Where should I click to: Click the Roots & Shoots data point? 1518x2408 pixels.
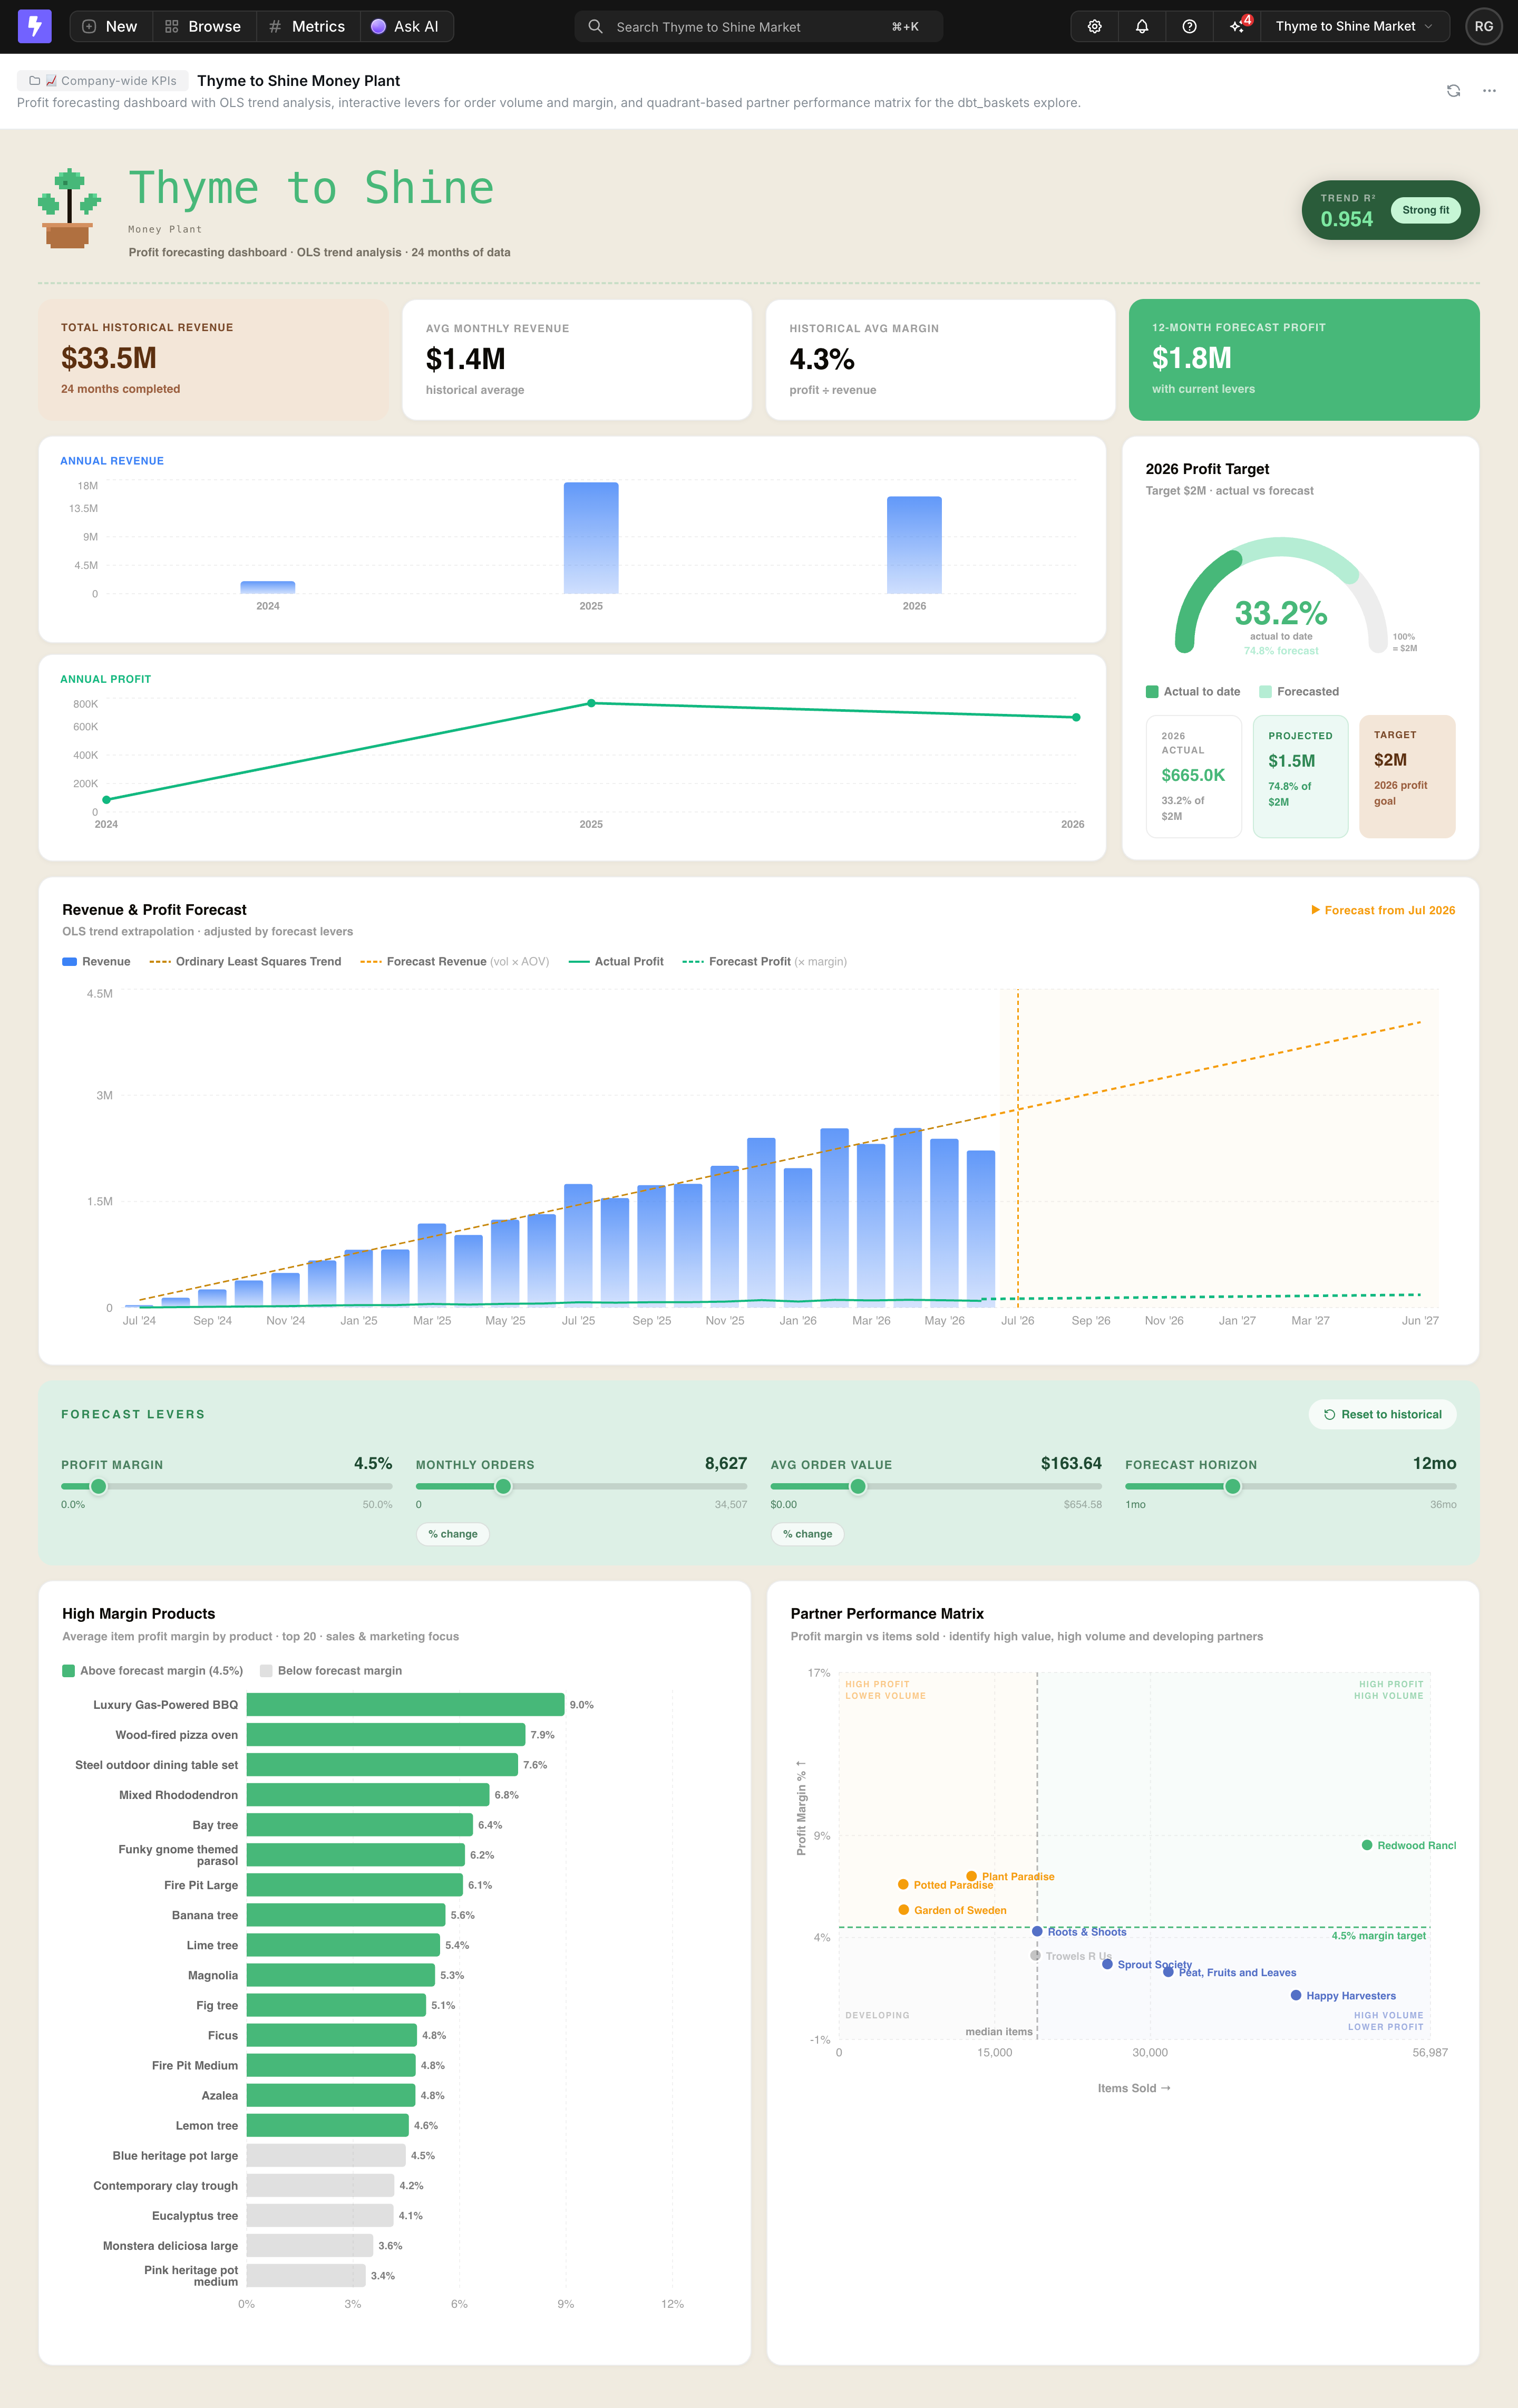tap(1037, 1931)
